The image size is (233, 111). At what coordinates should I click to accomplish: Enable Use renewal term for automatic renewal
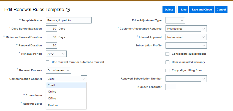tap(48, 62)
